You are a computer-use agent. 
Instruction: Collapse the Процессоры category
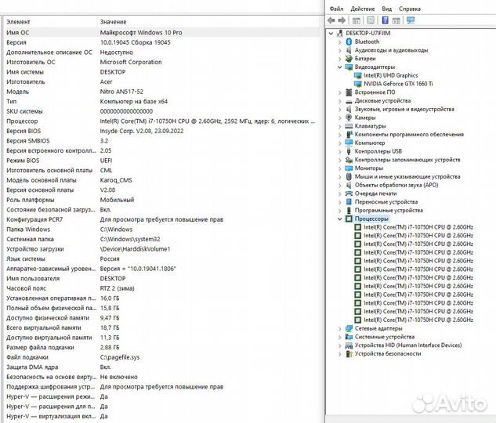pos(340,219)
